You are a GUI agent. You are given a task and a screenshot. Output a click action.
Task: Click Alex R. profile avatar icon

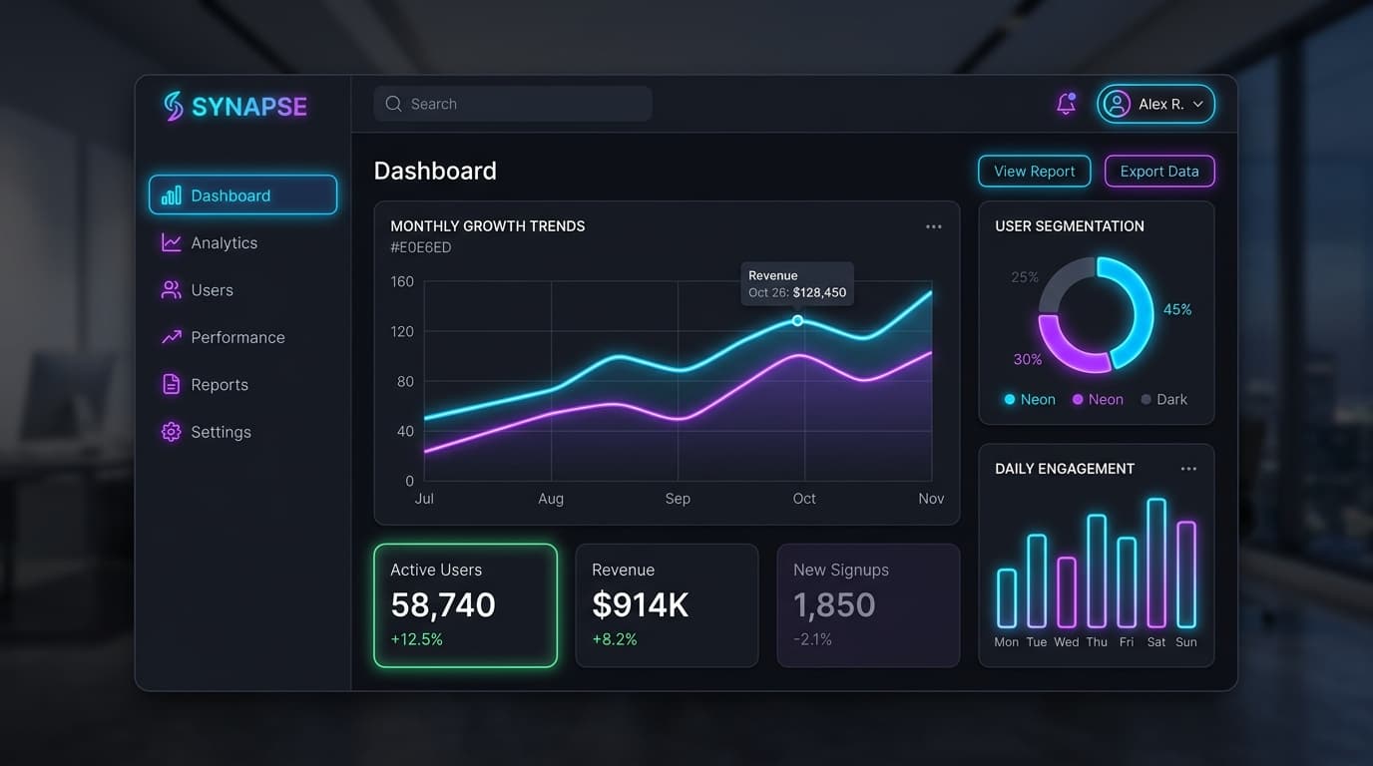tap(1118, 104)
